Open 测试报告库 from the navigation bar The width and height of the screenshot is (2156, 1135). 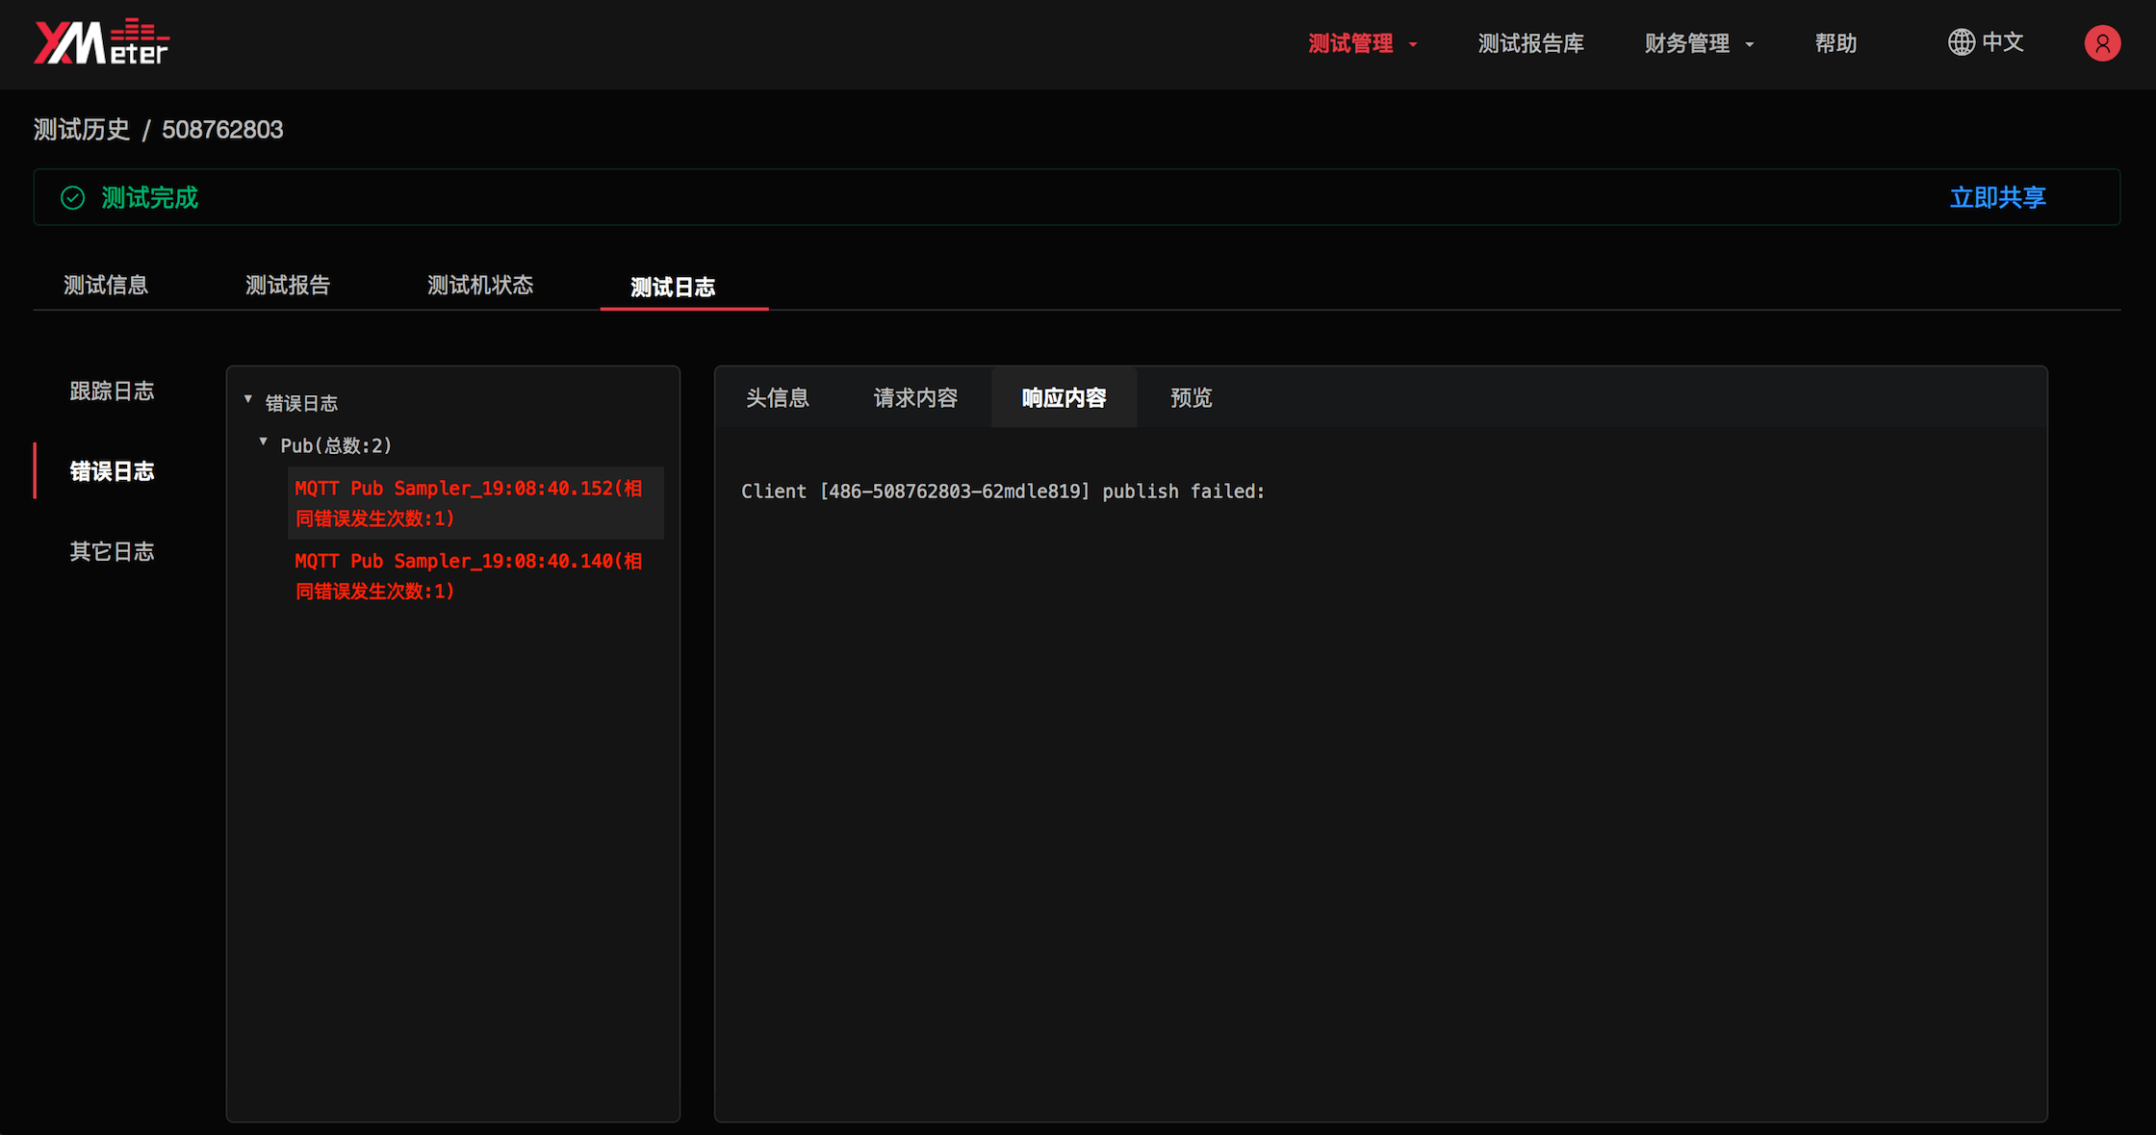tap(1530, 42)
